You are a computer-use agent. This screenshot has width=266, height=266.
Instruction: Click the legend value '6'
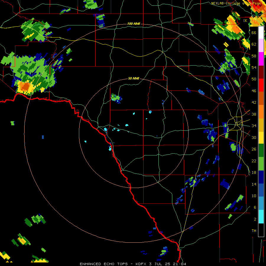255,207
